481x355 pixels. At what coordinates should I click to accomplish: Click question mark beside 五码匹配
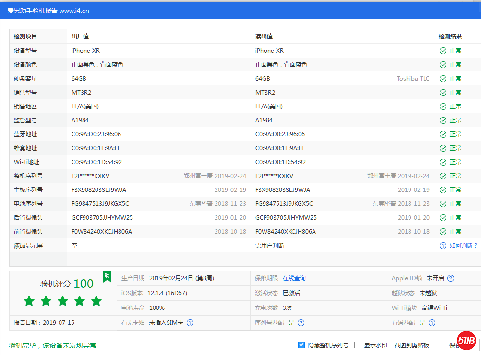(432, 323)
